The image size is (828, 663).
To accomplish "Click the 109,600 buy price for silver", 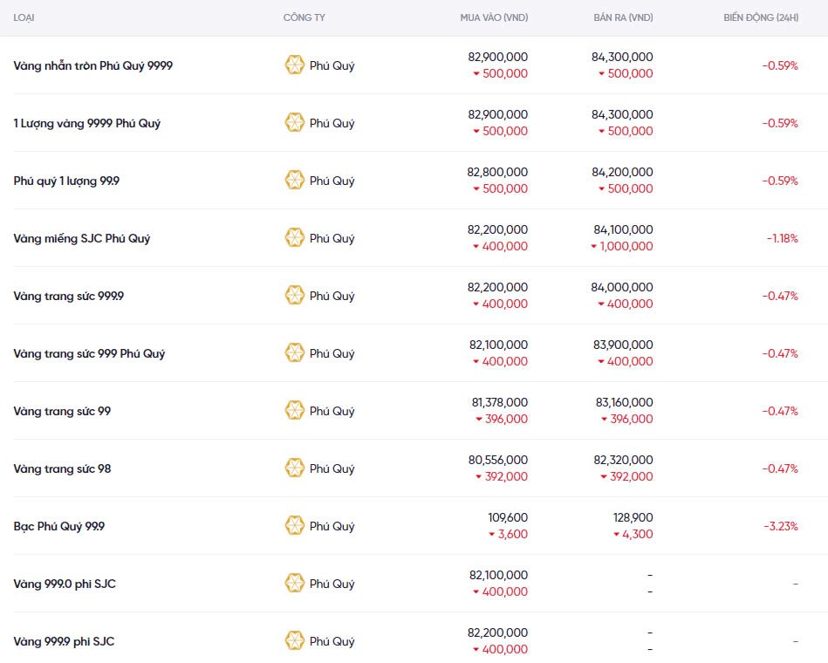I will 508,517.
